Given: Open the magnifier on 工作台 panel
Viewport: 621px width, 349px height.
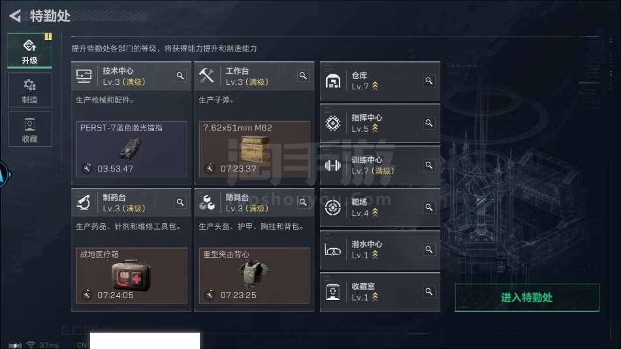Looking at the screenshot, I should pos(303,76).
